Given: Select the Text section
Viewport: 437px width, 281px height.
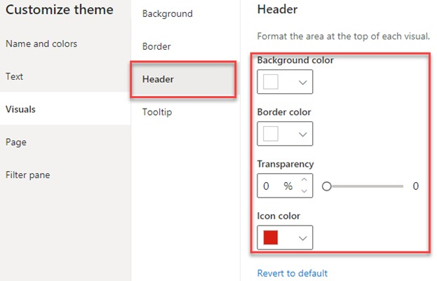Looking at the screenshot, I should click(15, 76).
